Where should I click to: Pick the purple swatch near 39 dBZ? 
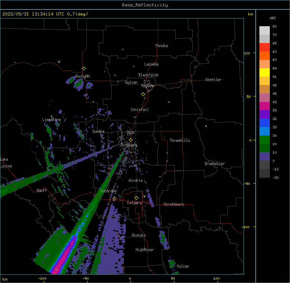[264, 115]
